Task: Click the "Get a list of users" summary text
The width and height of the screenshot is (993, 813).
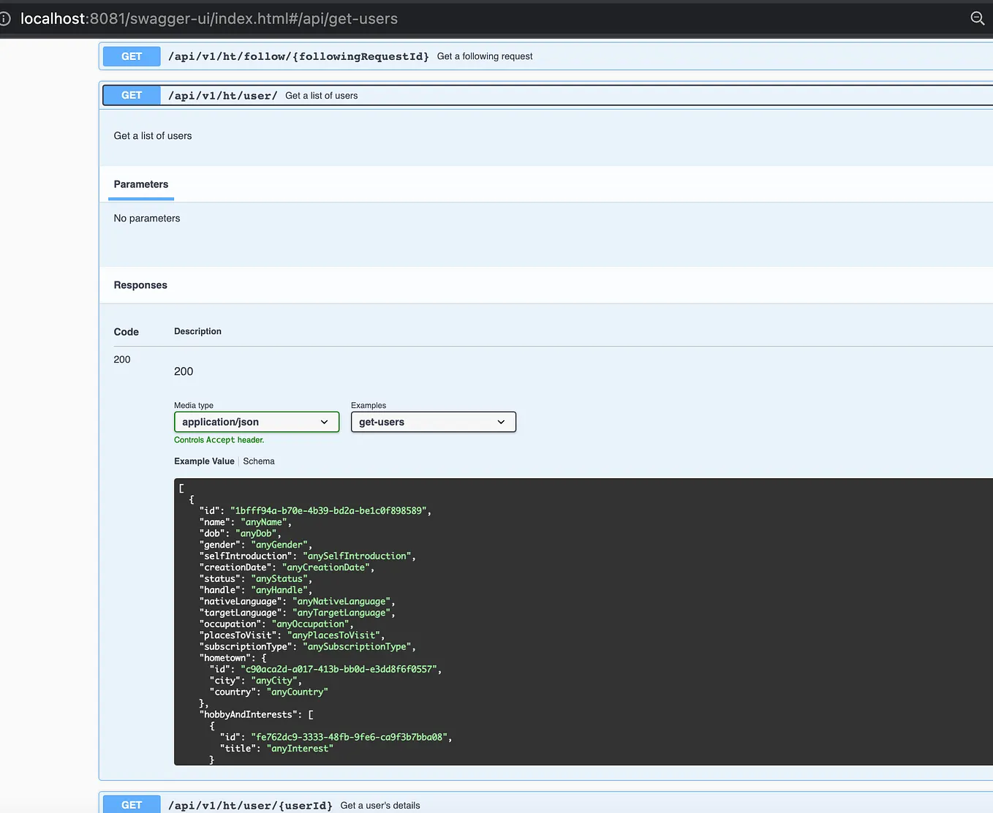Action: coord(322,96)
